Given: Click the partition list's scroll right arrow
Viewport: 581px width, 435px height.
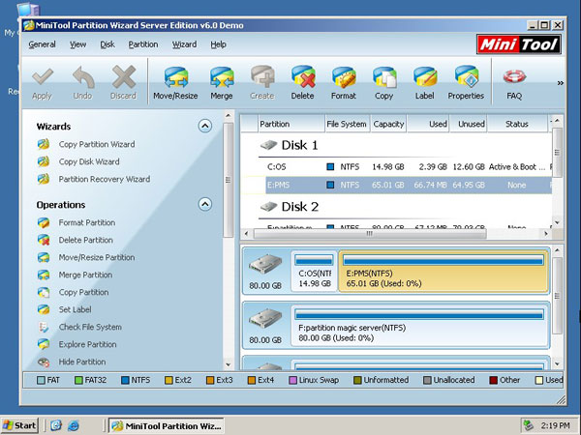Looking at the screenshot, I should coord(545,234).
